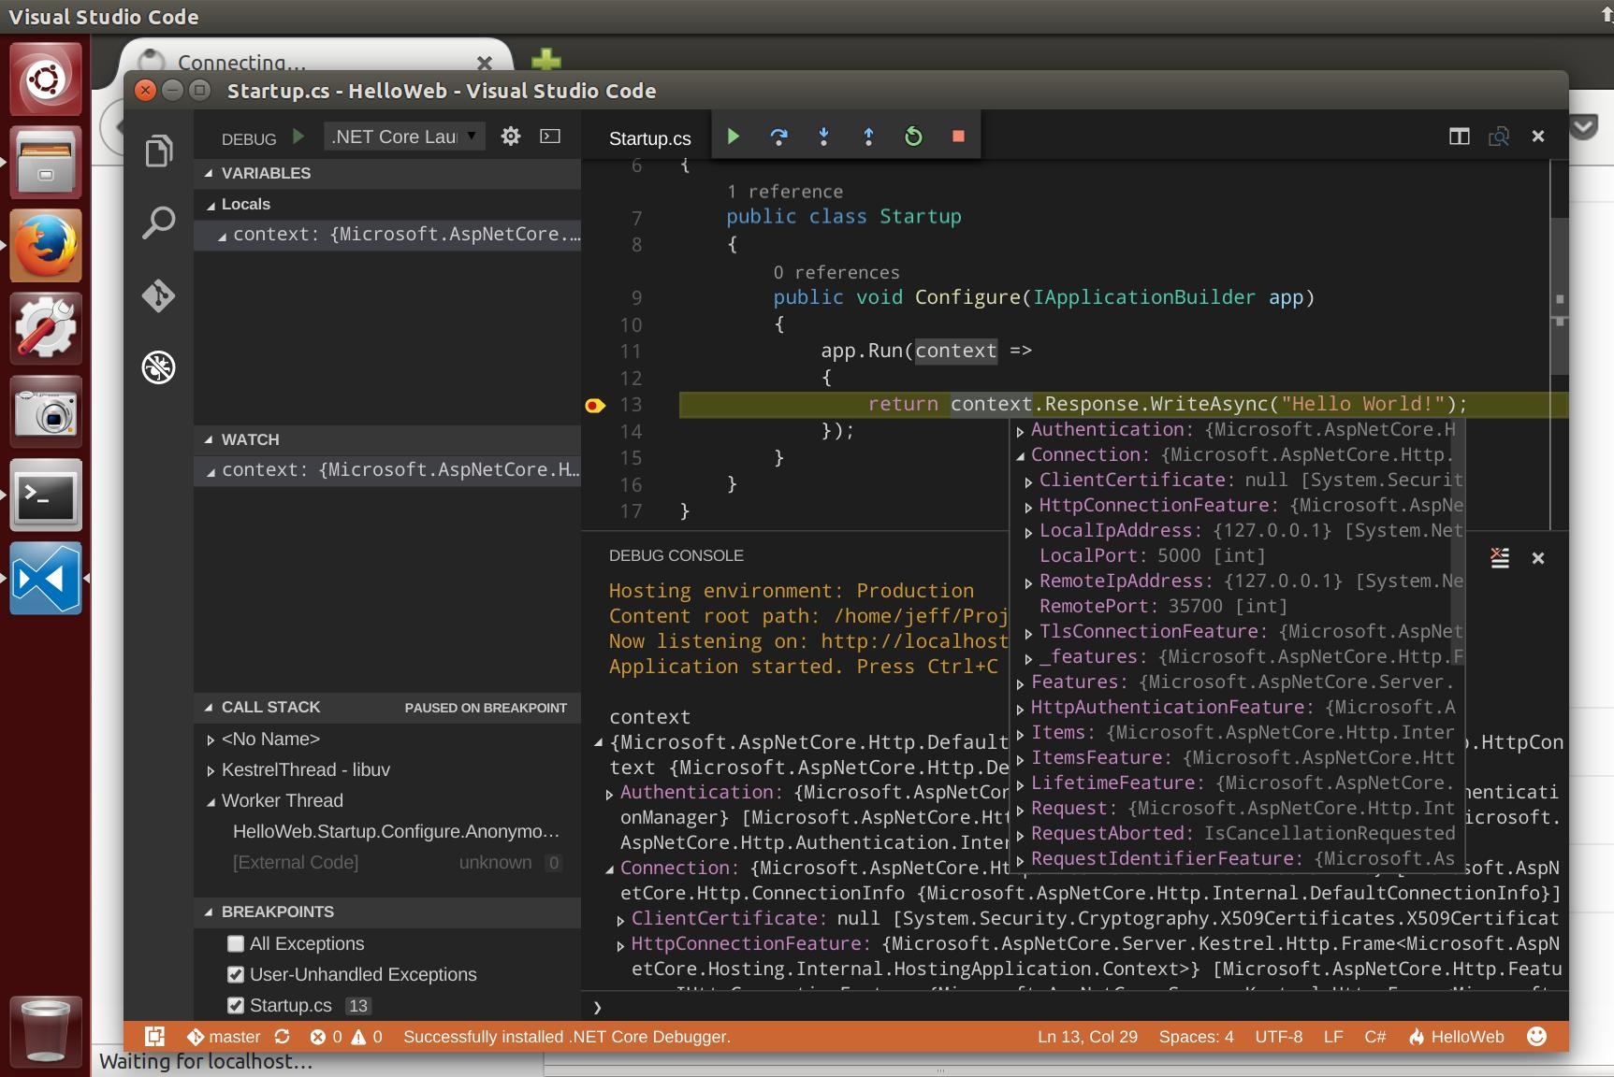This screenshot has width=1614, height=1077.
Task: Expand the KestrelThread - libuv thread
Action: pyautogui.click(x=211, y=770)
